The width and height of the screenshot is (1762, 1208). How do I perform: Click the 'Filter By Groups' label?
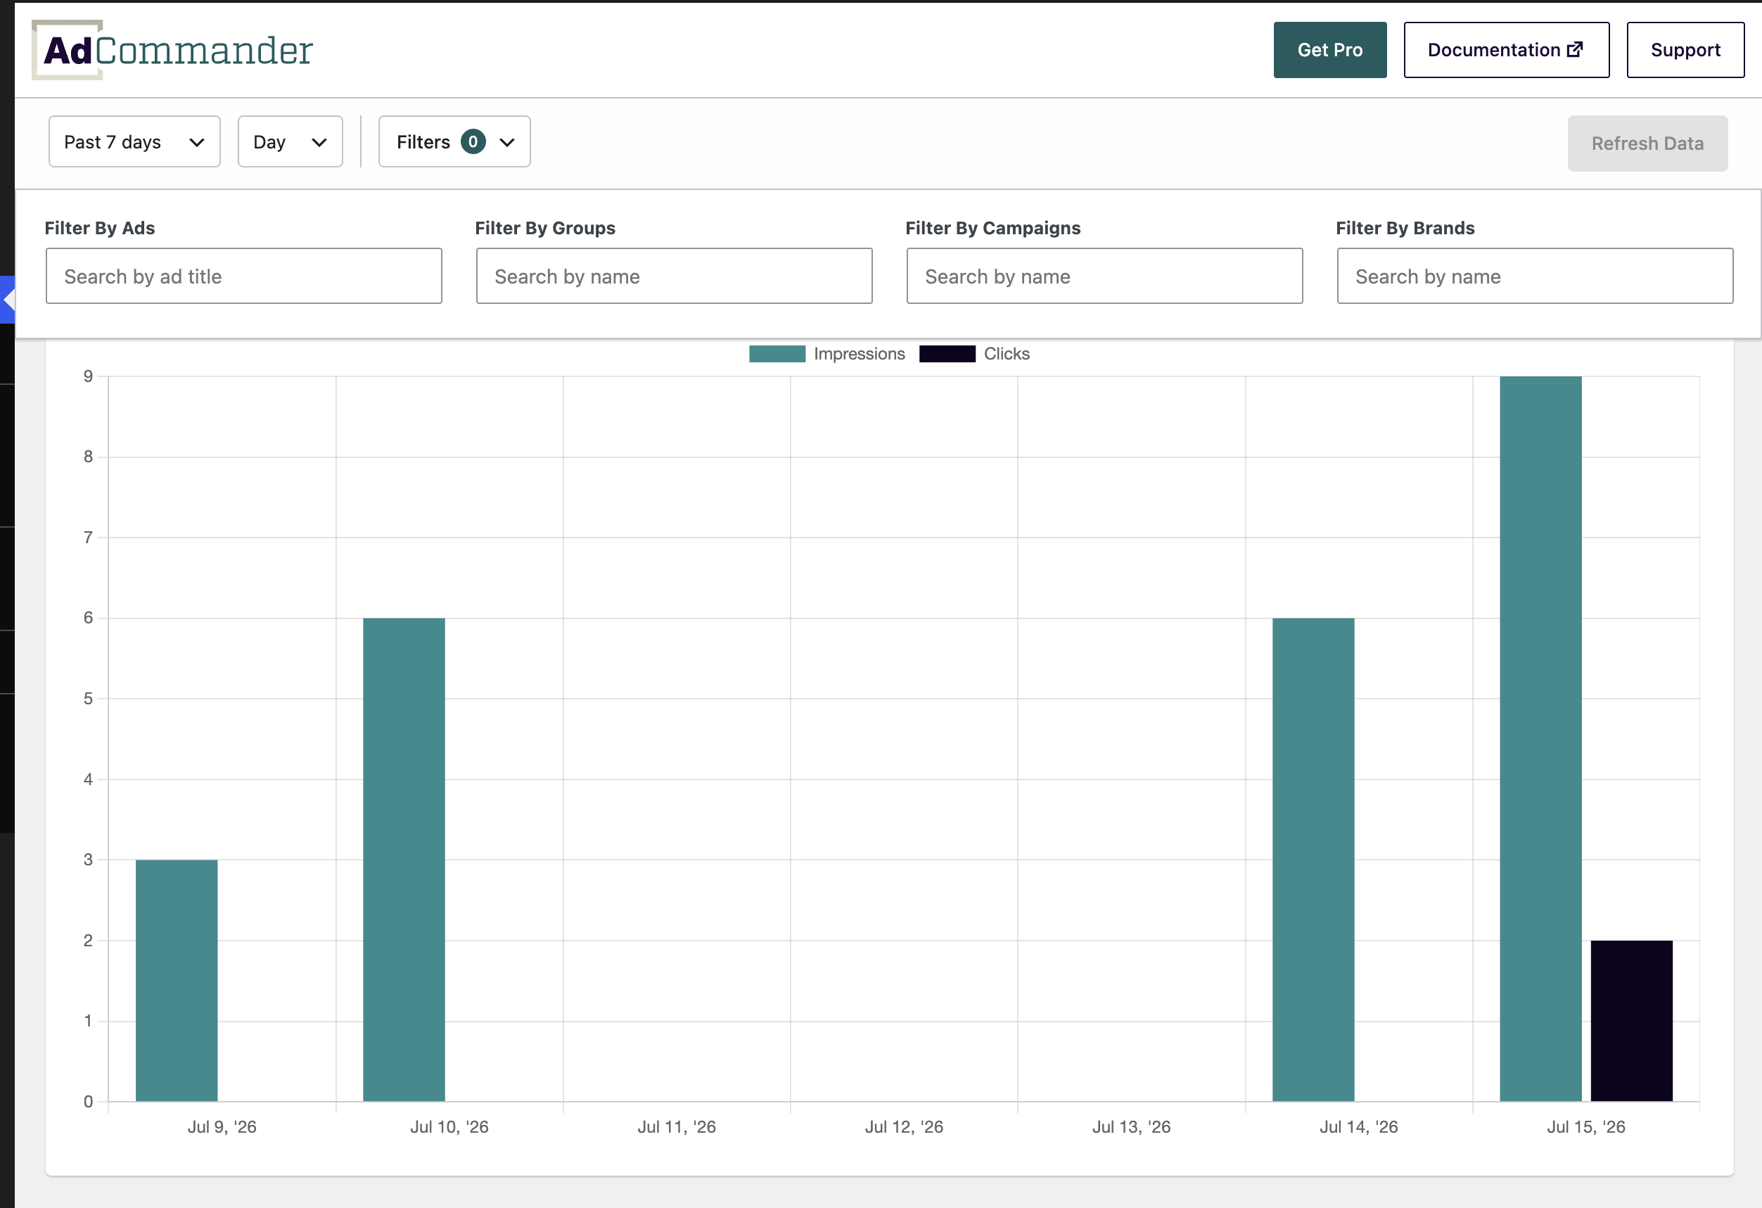(545, 228)
